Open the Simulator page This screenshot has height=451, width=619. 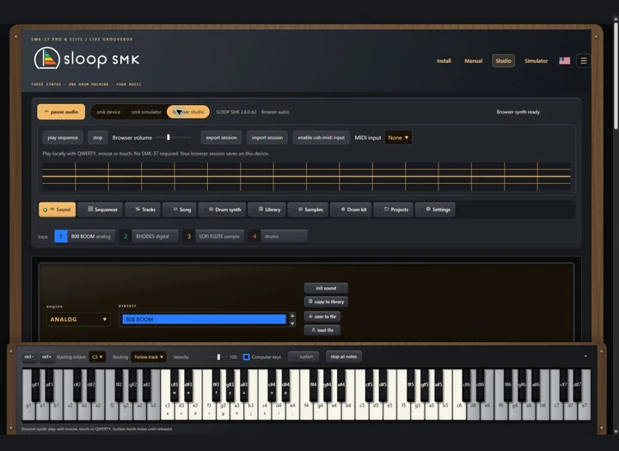click(x=536, y=61)
